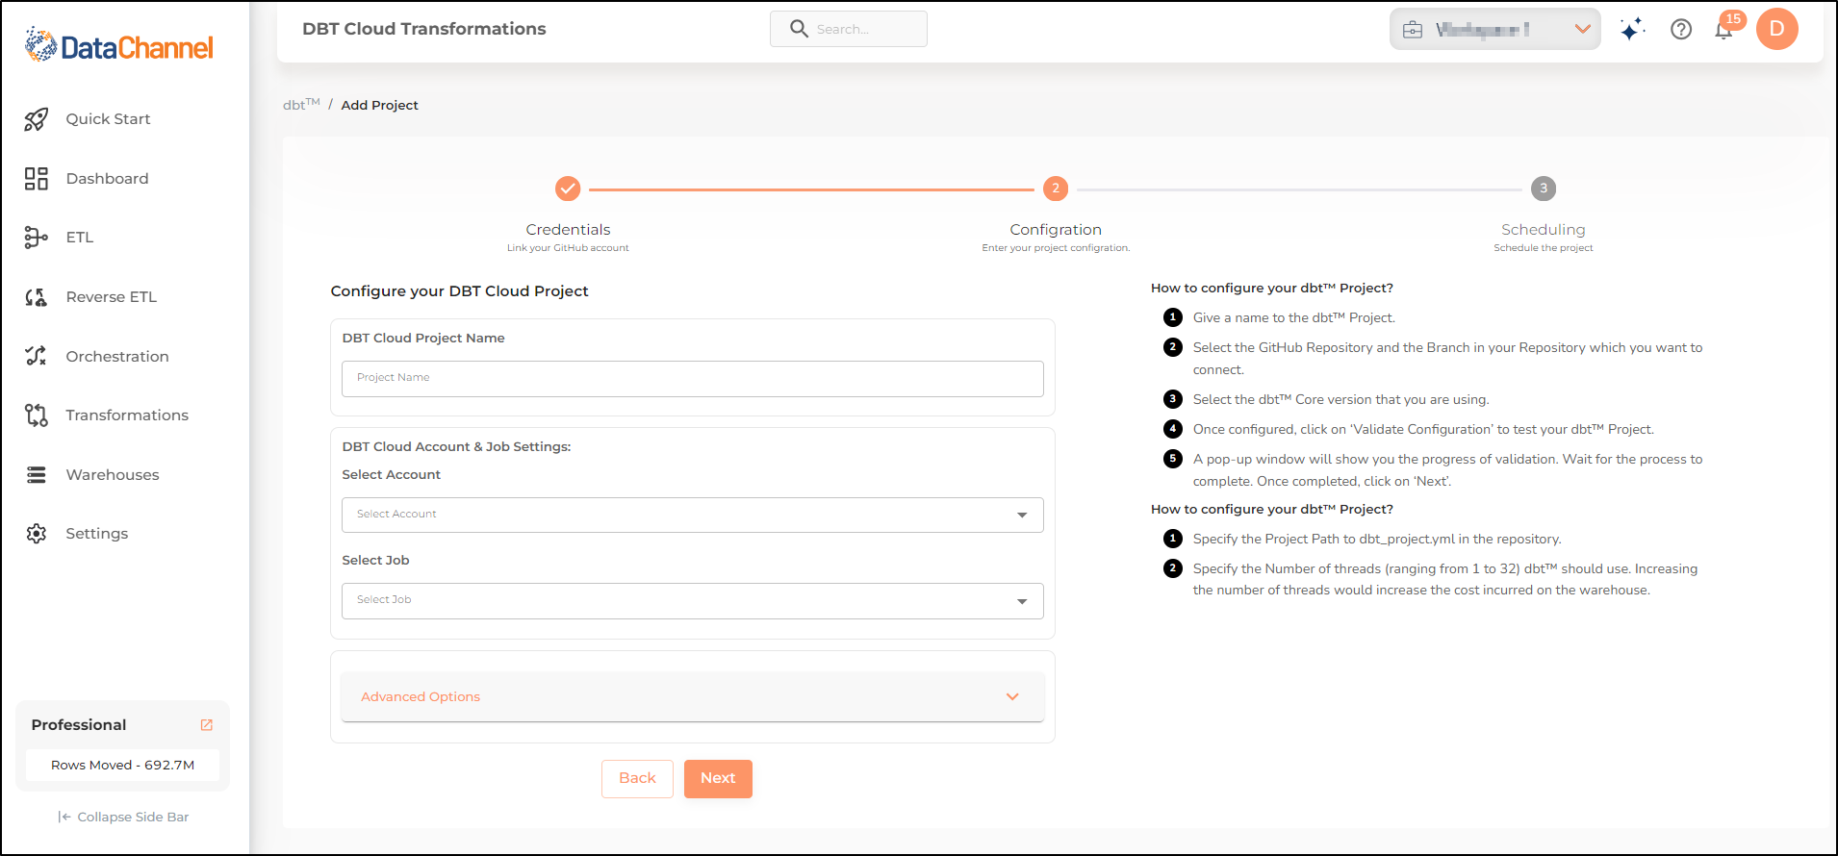Expand the Advanced Options section
Viewport: 1838px width, 856px height.
point(693,697)
